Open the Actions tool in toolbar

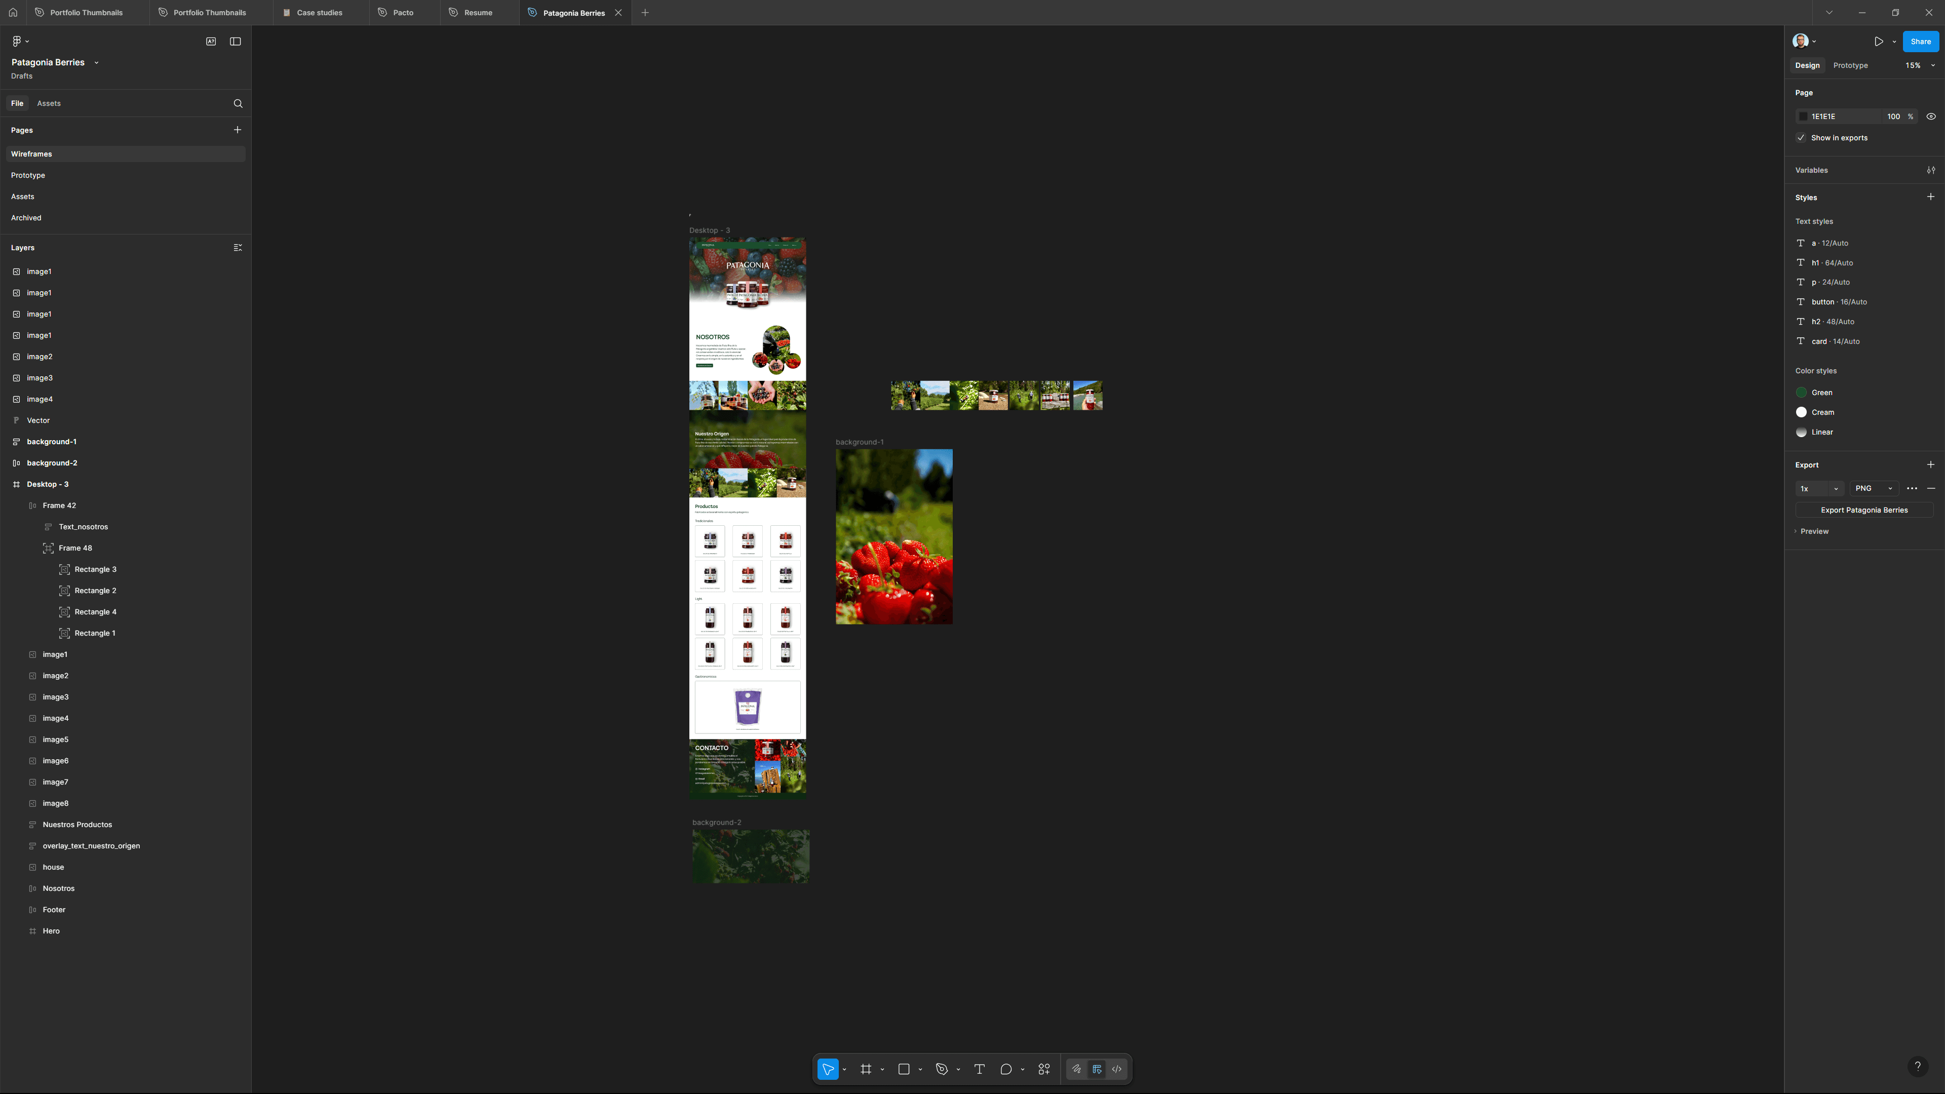point(1044,1069)
